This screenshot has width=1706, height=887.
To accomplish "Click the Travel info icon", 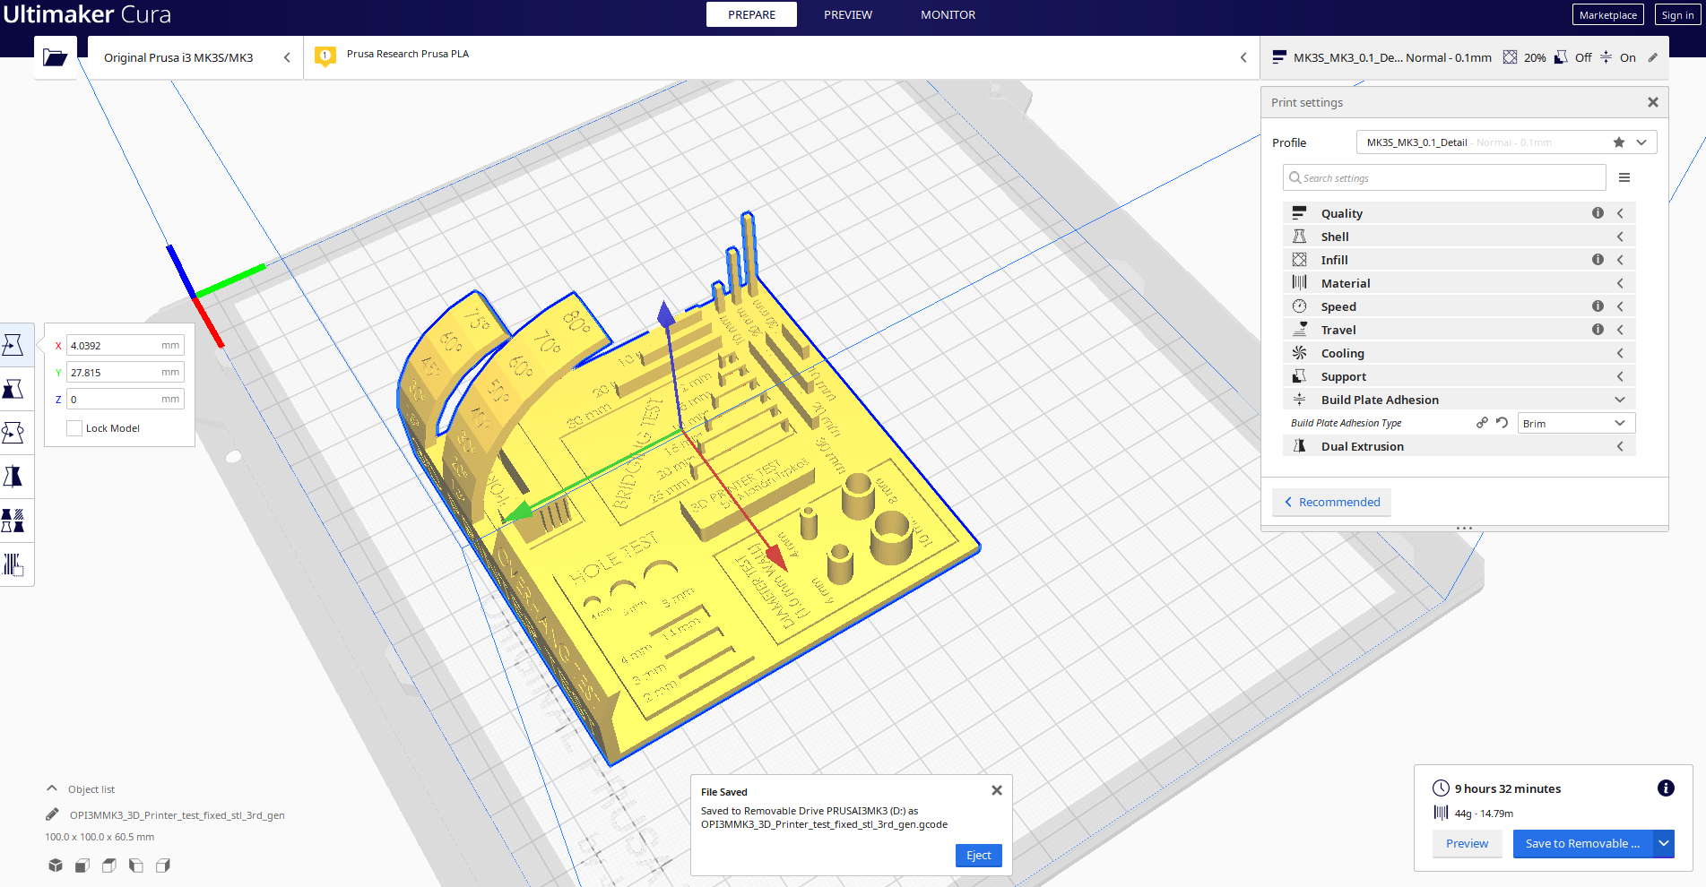I will tap(1598, 330).
